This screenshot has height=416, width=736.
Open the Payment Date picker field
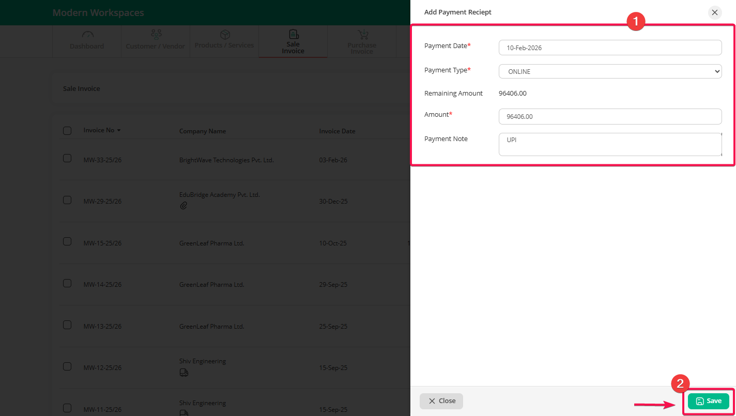pos(610,48)
